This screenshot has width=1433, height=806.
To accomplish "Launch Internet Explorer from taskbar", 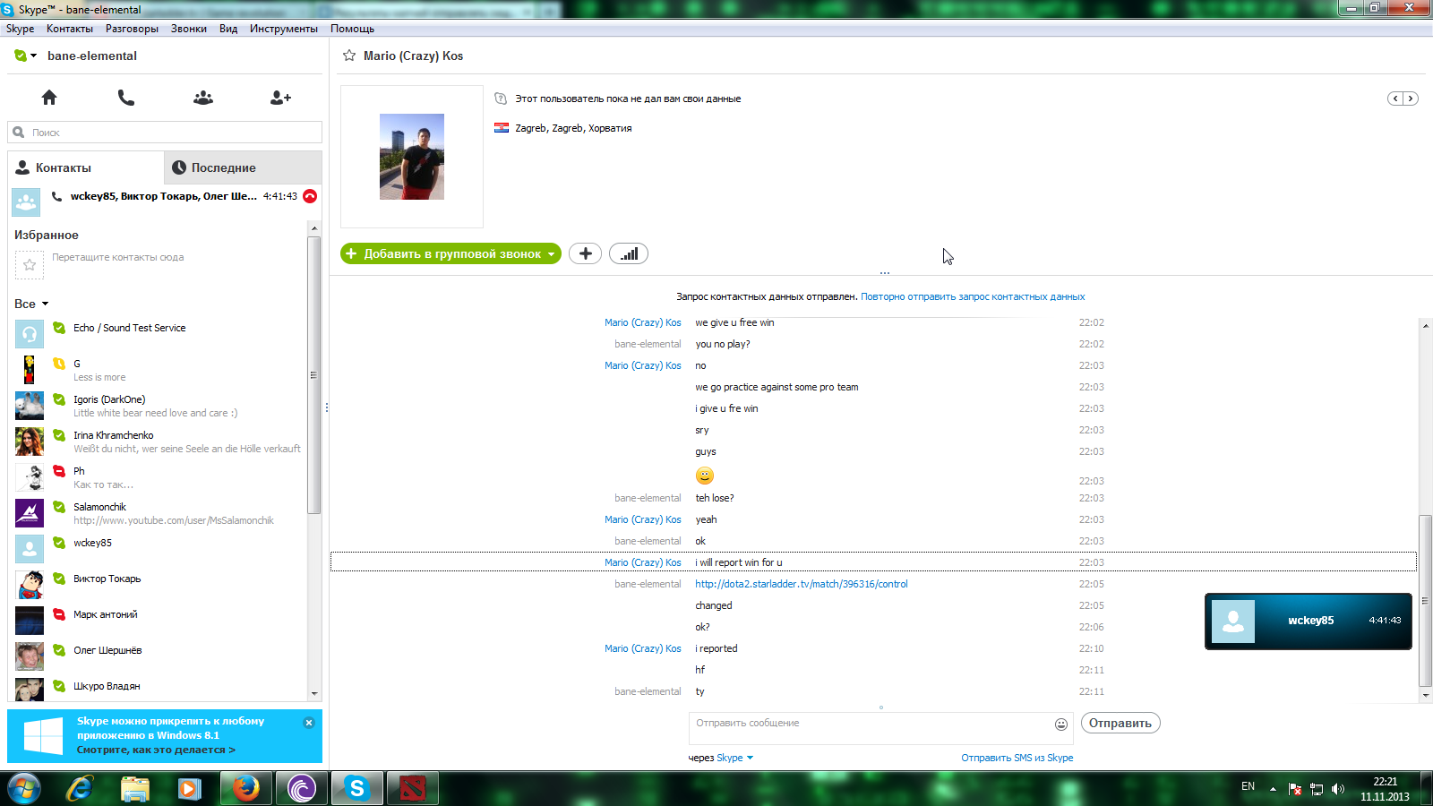I will pos(81,788).
